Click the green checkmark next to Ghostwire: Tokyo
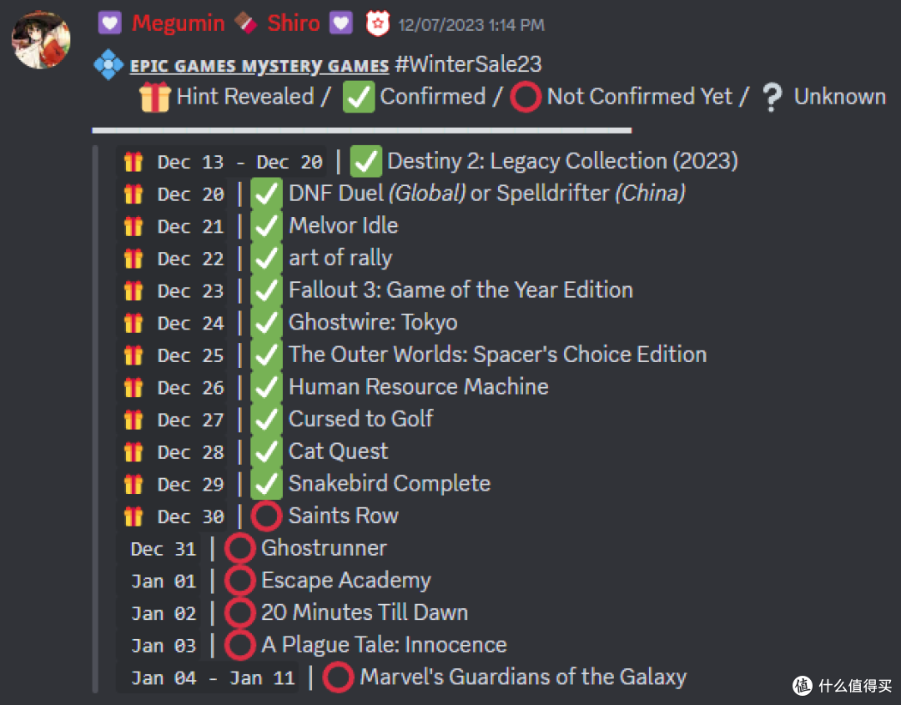901x705 pixels. (x=266, y=322)
